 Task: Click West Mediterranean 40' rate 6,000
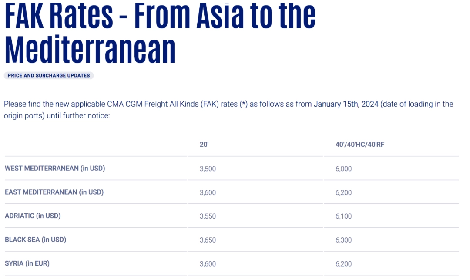pyautogui.click(x=343, y=169)
